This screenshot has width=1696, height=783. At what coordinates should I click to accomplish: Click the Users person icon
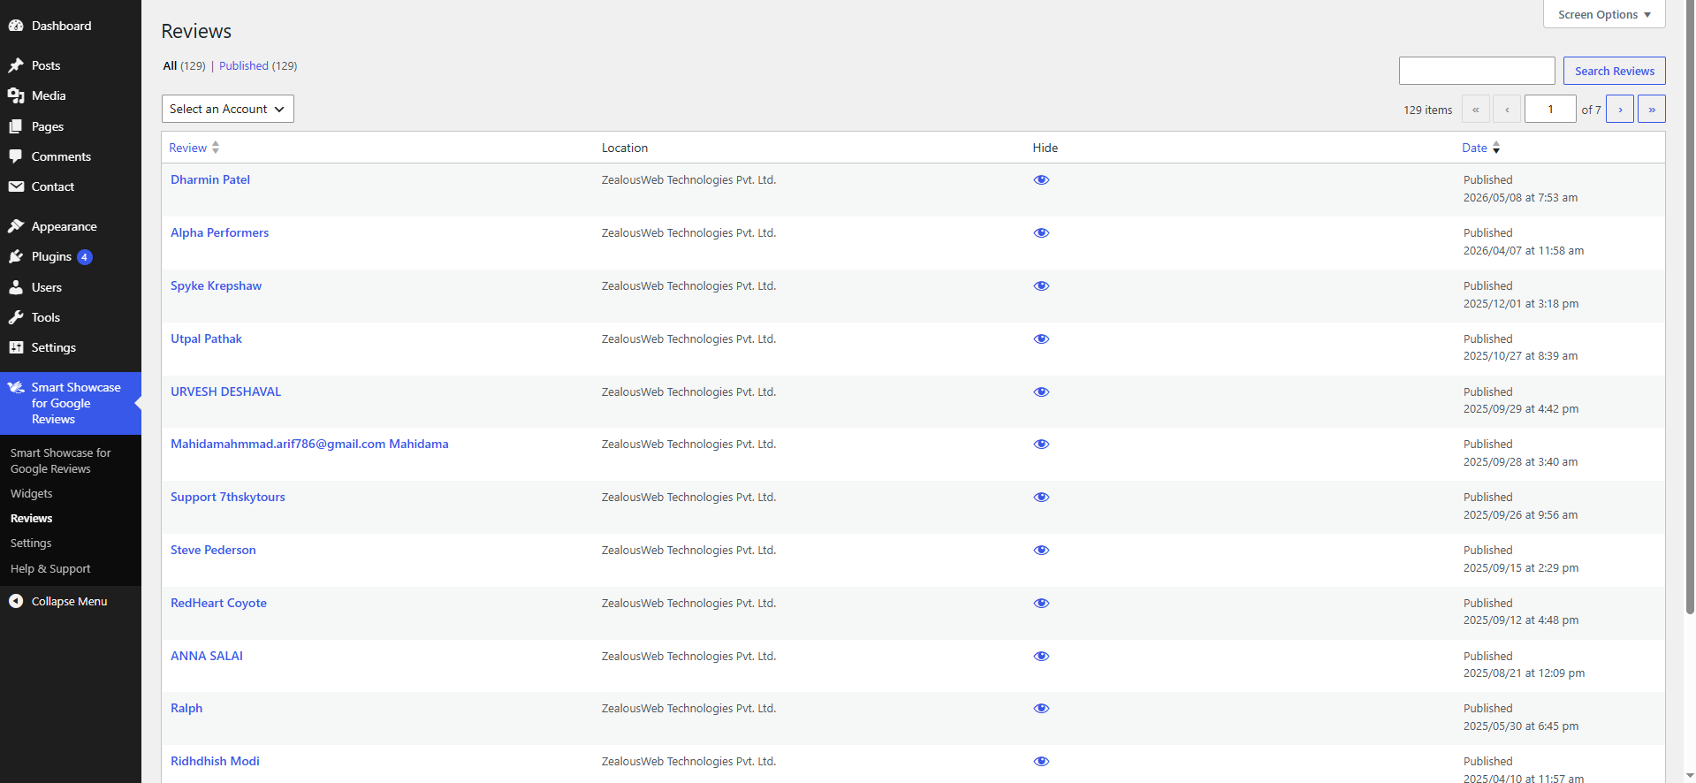(x=16, y=287)
